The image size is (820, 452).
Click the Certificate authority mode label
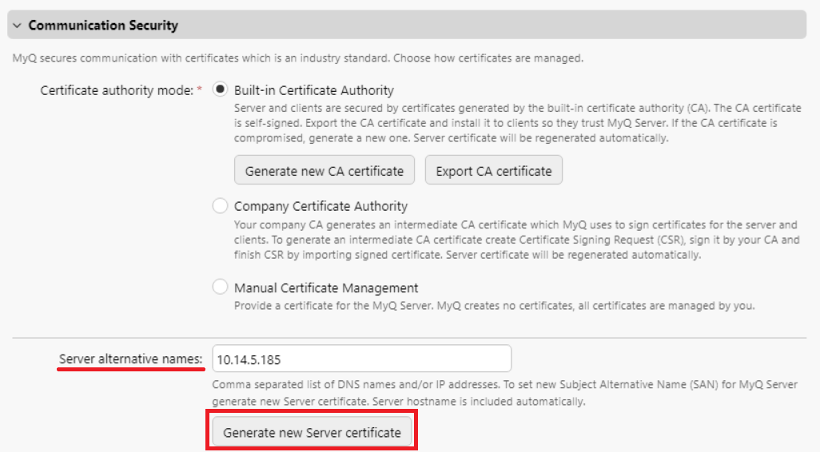117,90
